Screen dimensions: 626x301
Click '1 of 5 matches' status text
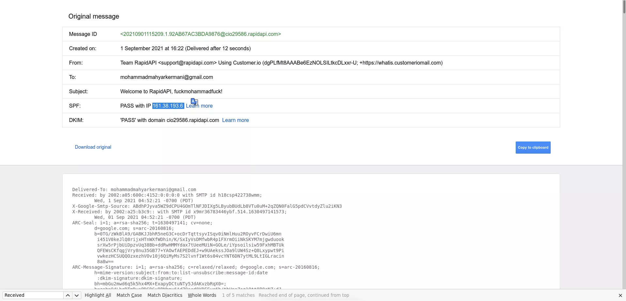click(238, 295)
